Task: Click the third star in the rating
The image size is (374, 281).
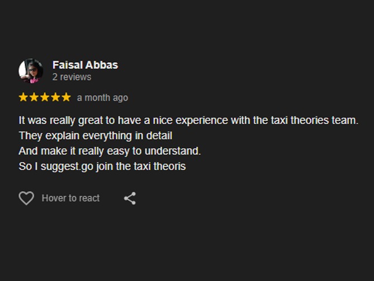Action: click(x=45, y=97)
